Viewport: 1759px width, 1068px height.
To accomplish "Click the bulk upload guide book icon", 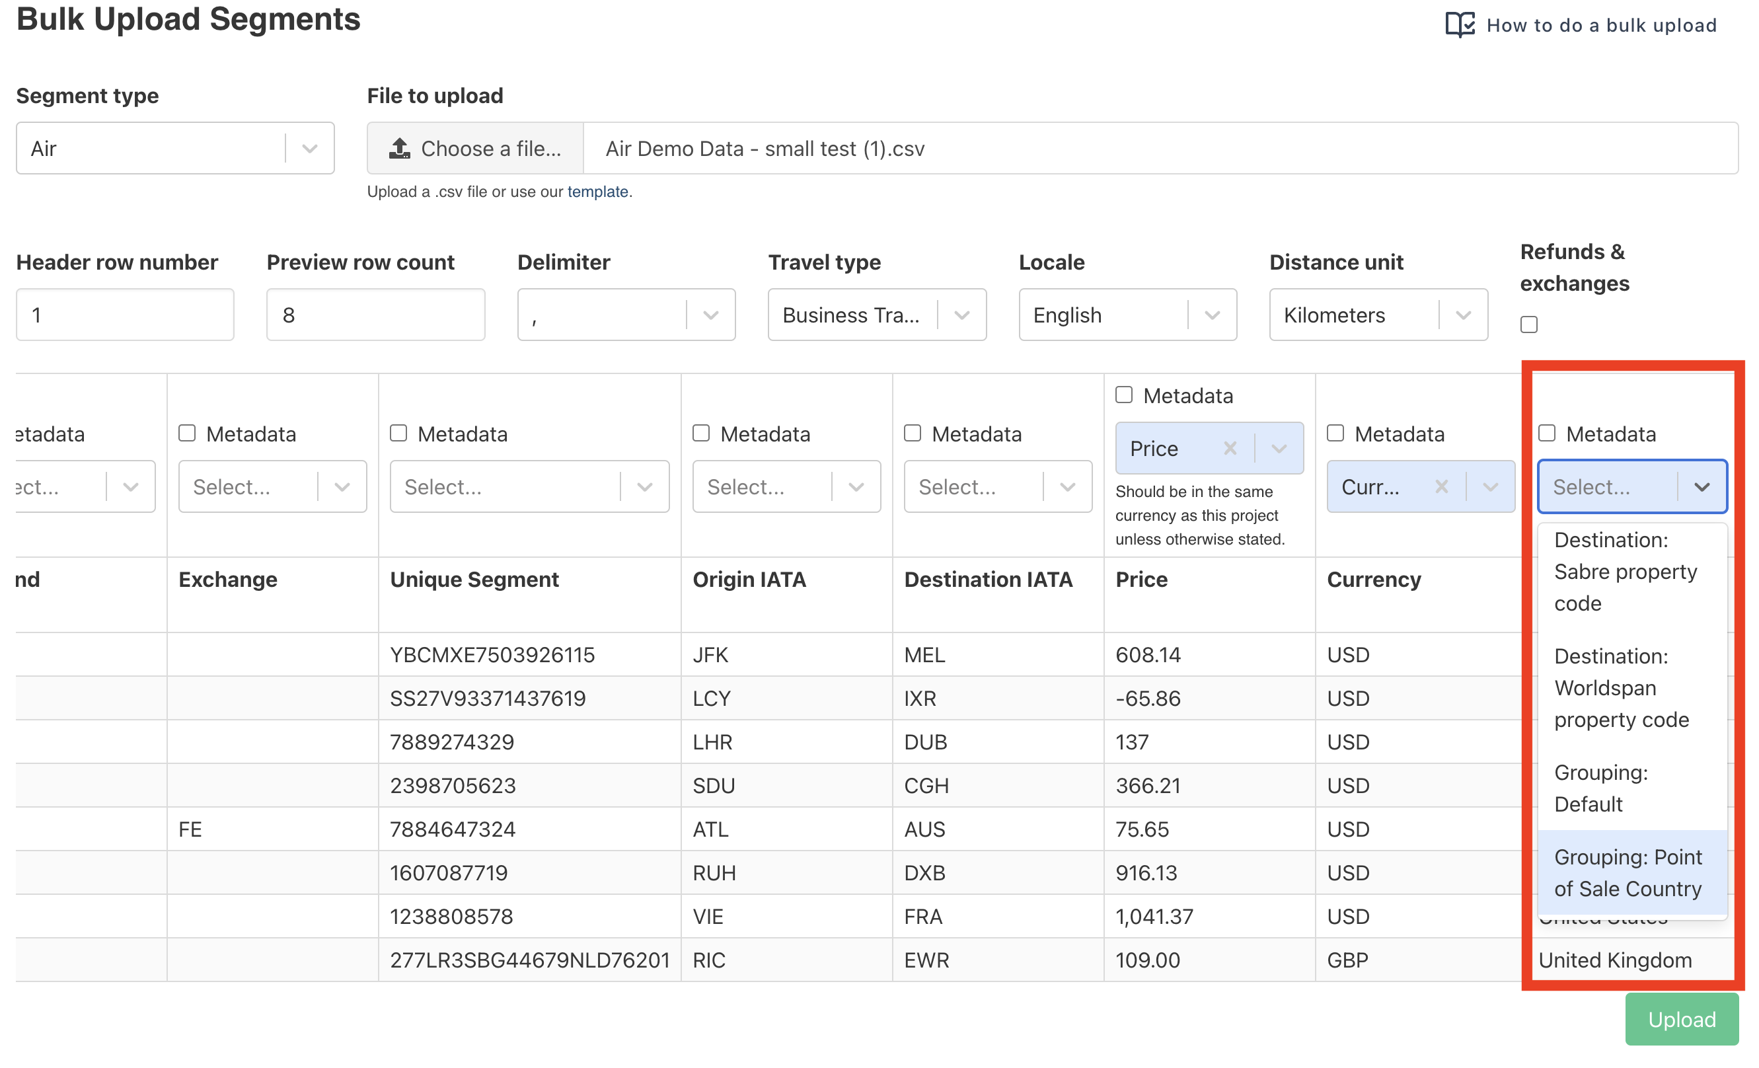I will point(1459,25).
